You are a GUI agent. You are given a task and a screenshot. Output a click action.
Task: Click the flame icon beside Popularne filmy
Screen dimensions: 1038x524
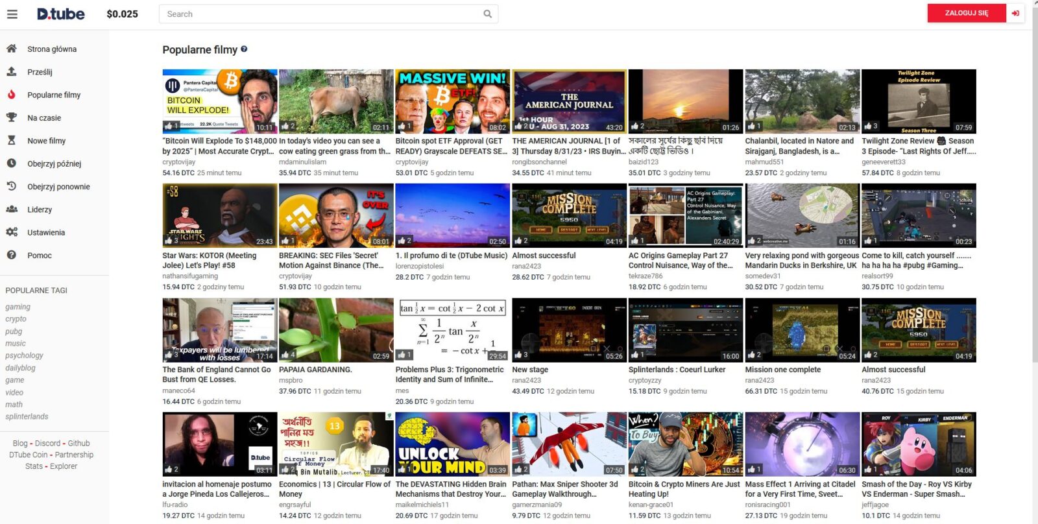coord(11,95)
